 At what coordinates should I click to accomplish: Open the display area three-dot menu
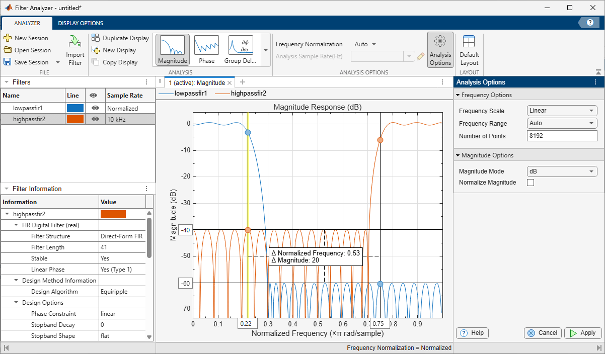coord(442,82)
